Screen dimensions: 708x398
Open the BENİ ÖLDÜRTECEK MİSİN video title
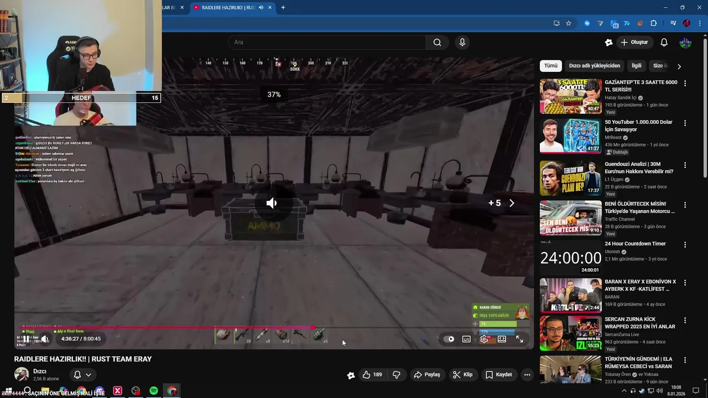639,207
